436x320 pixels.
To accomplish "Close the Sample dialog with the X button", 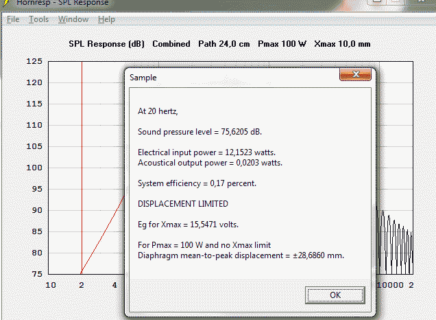I will tap(355, 74).
